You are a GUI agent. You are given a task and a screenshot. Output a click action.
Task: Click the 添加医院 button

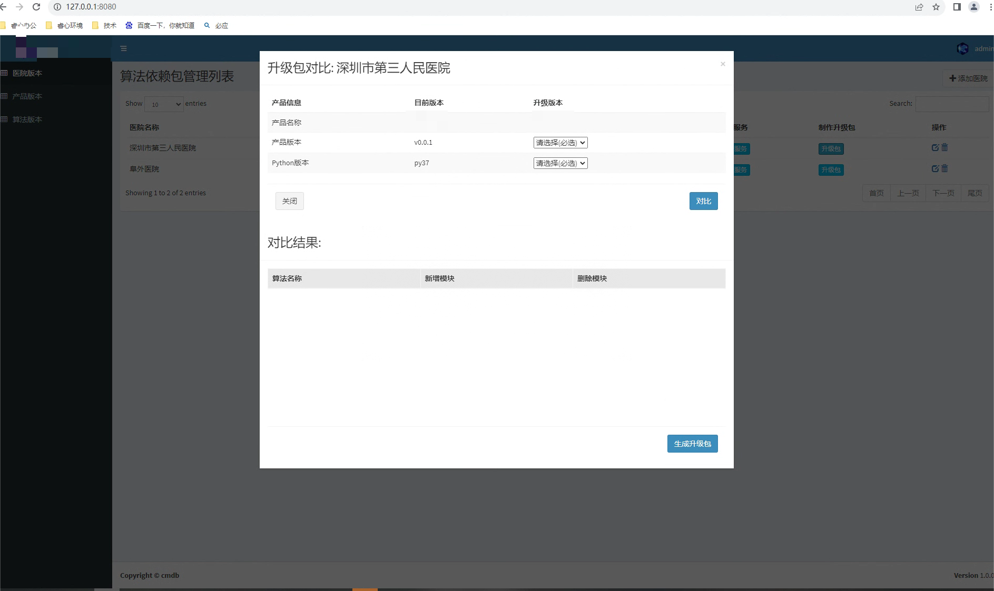point(968,78)
